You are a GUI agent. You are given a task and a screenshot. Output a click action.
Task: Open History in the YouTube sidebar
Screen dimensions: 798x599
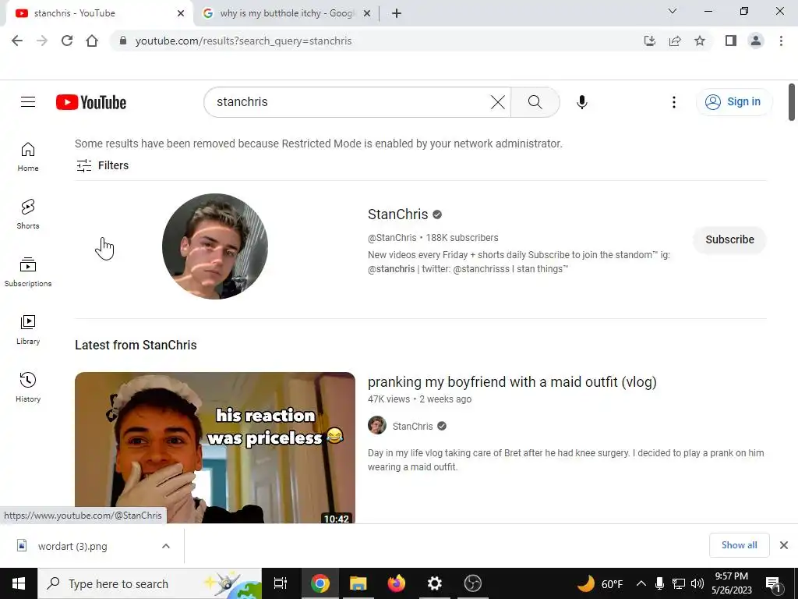click(x=28, y=387)
